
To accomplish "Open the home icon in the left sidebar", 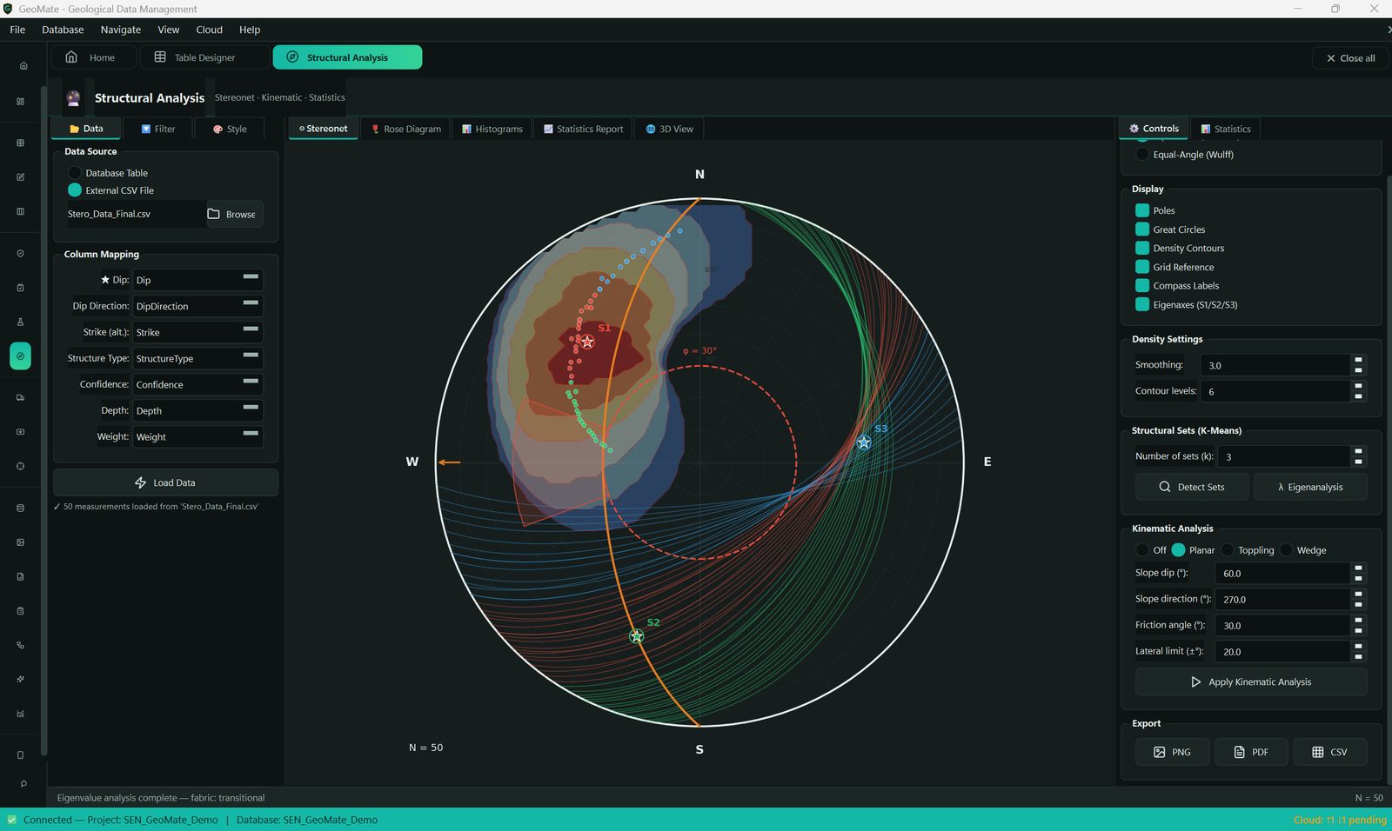I will tap(23, 66).
